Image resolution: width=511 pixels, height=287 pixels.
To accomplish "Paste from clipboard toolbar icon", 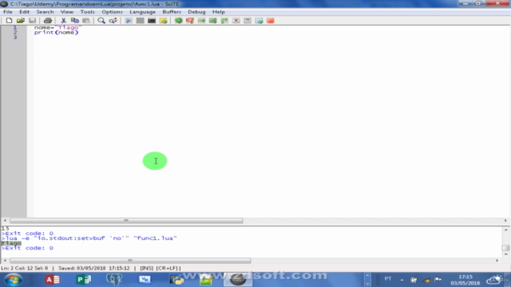I will click(x=86, y=21).
